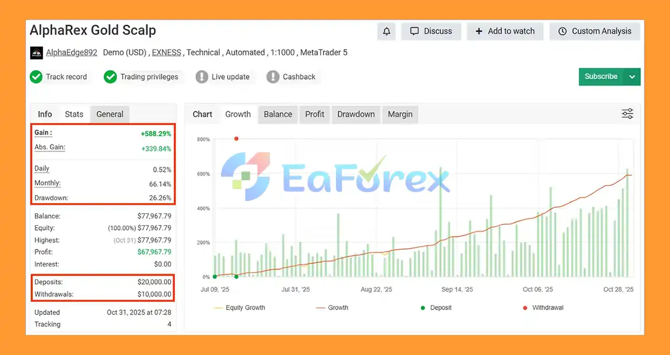Expand the Subscribe dropdown arrow
The height and width of the screenshot is (355, 670).
(632, 77)
